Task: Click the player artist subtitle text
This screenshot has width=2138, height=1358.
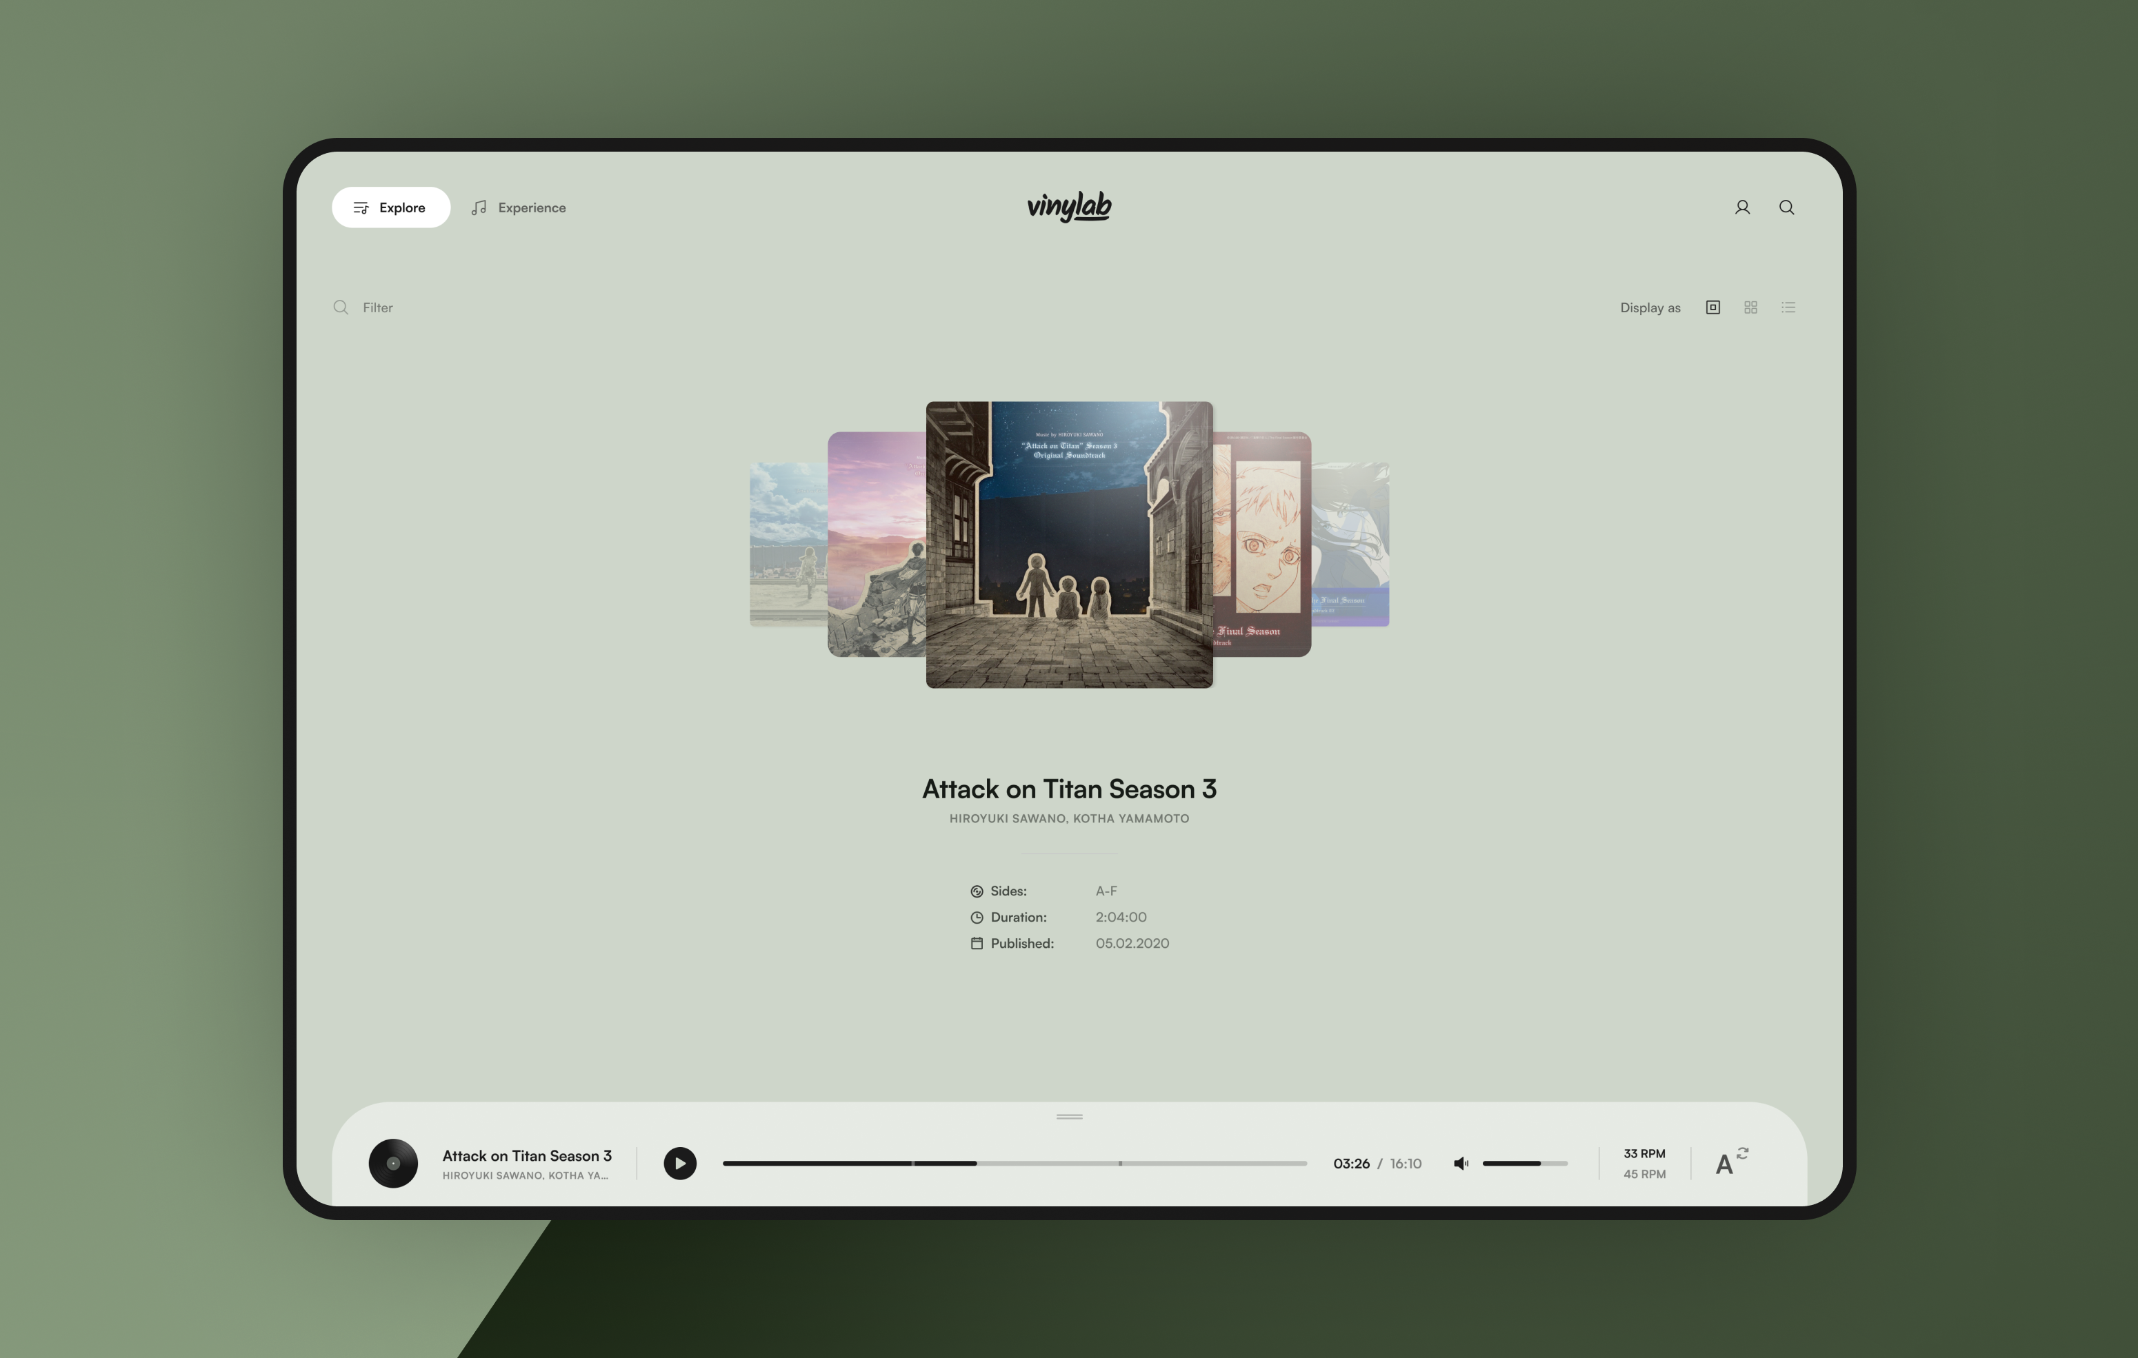Action: [526, 1175]
